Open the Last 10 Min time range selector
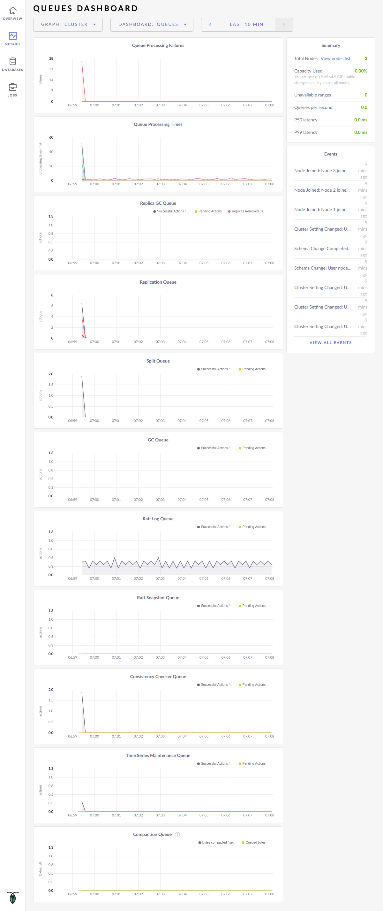 tap(247, 24)
